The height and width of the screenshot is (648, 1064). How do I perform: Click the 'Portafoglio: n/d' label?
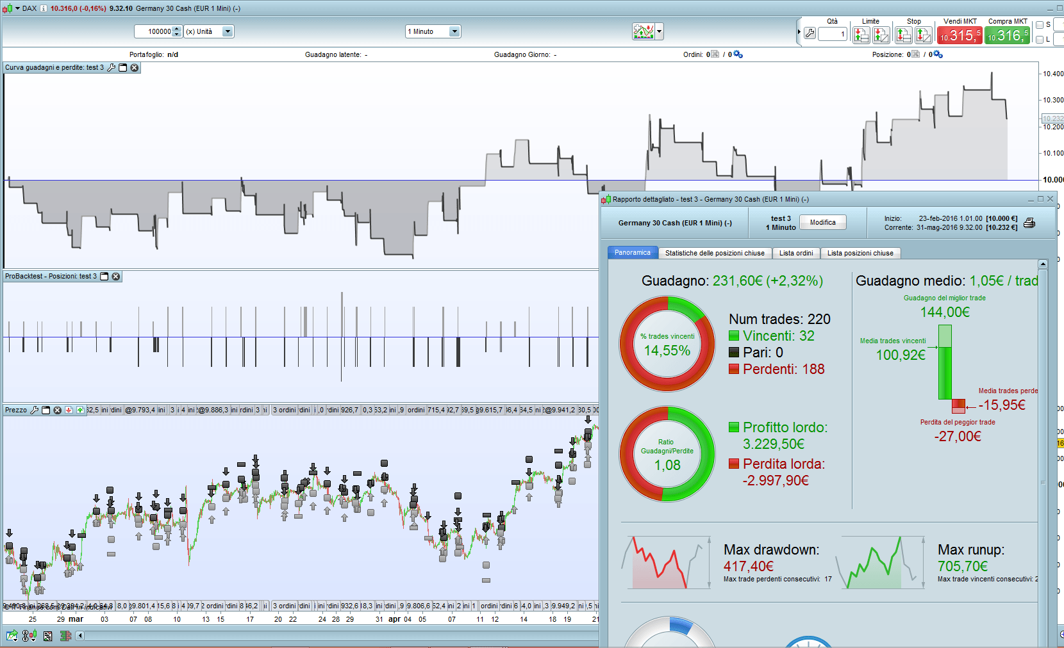pos(154,54)
